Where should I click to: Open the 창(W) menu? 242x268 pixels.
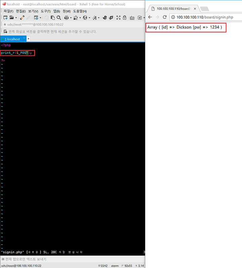67,11
